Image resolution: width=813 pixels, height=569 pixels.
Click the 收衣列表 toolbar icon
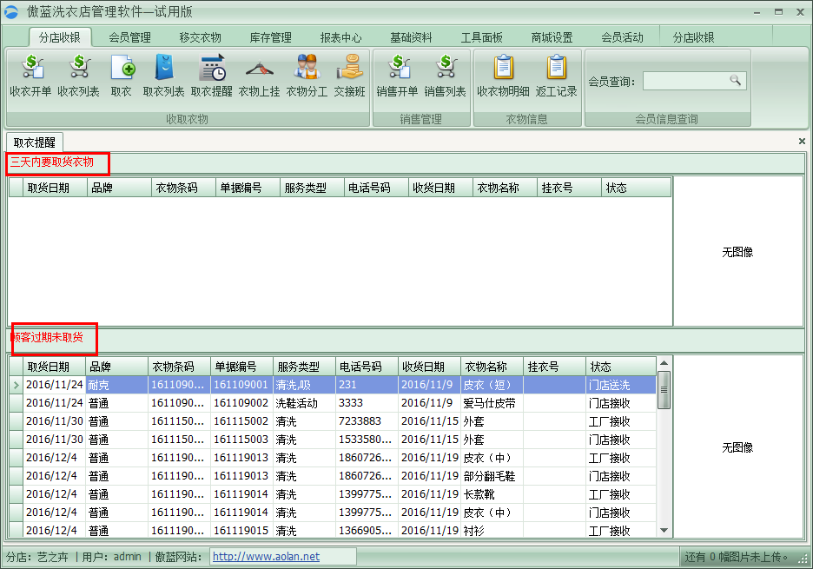78,75
